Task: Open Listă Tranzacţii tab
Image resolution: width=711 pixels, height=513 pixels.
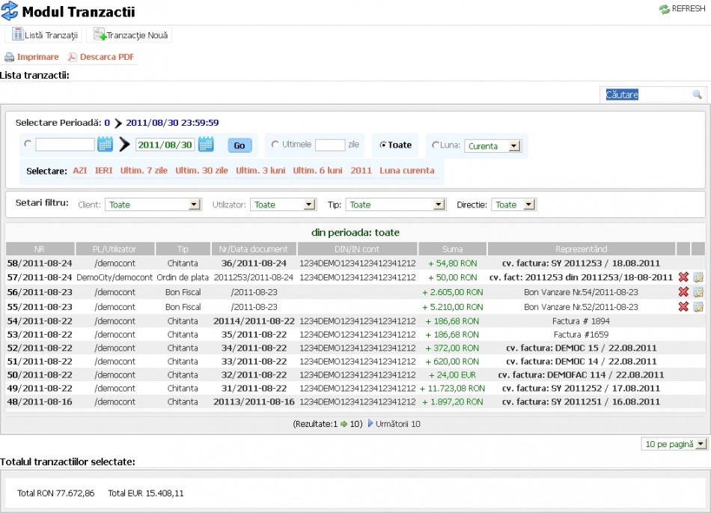Action: 45,35
